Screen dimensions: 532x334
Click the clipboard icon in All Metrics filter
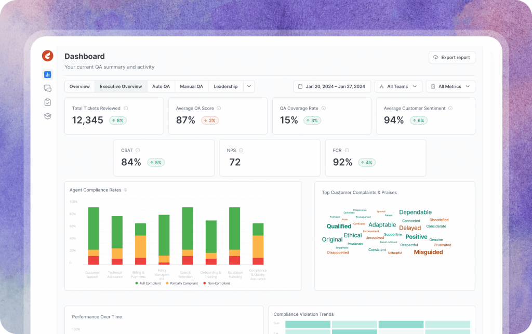[x=433, y=86]
